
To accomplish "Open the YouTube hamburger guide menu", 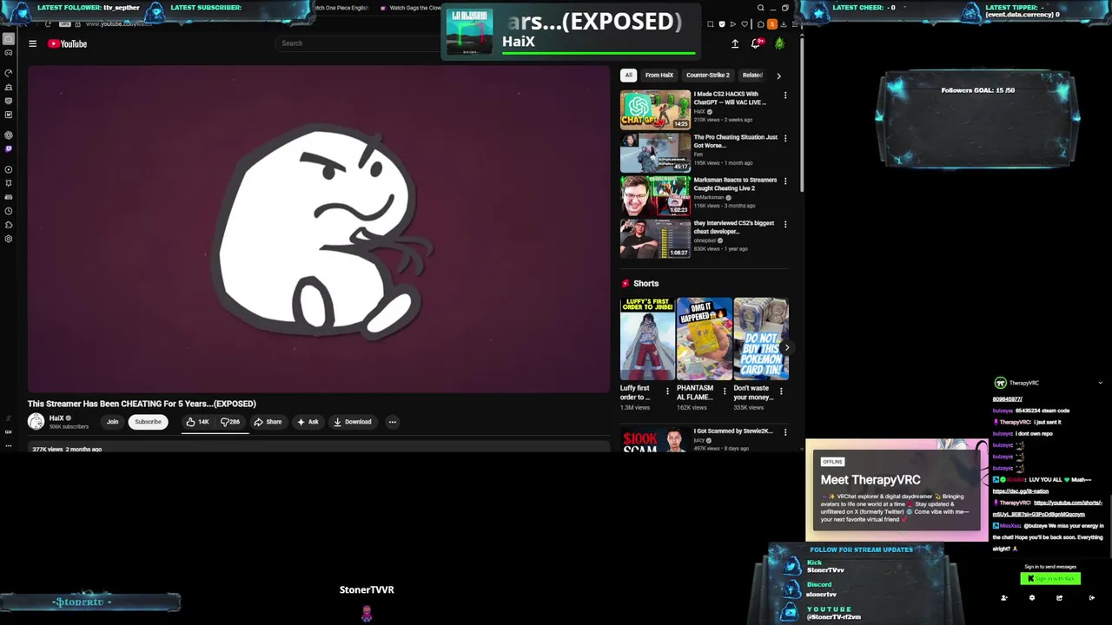I will (x=32, y=43).
